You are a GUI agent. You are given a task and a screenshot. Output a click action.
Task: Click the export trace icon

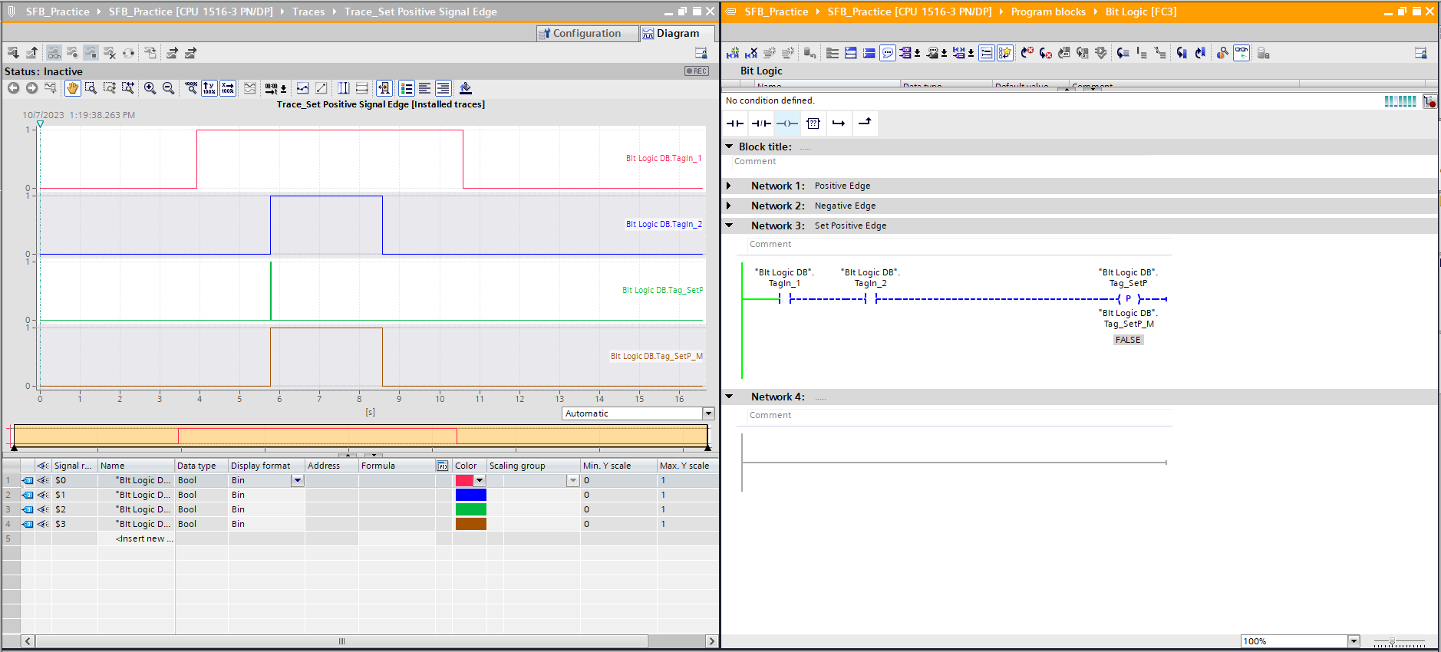pos(172,53)
